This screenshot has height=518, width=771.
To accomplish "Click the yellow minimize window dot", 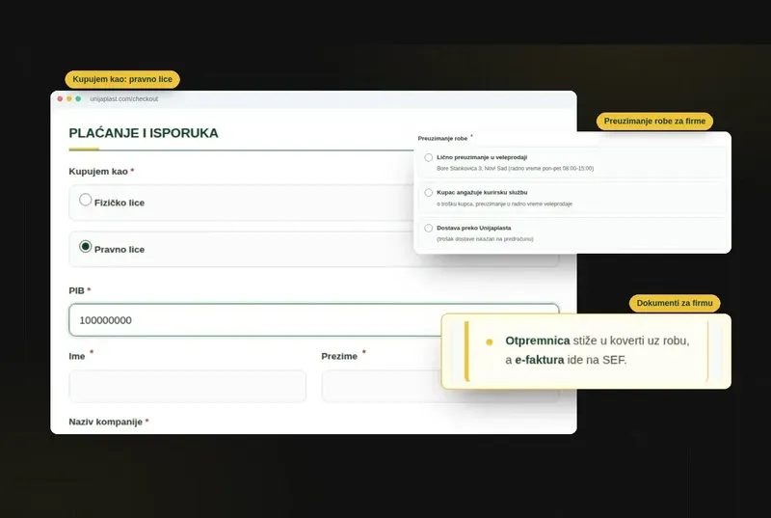I will click(69, 99).
